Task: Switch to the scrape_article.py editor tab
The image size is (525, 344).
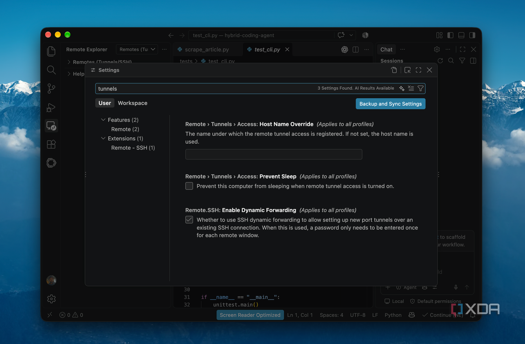Action: tap(207, 49)
